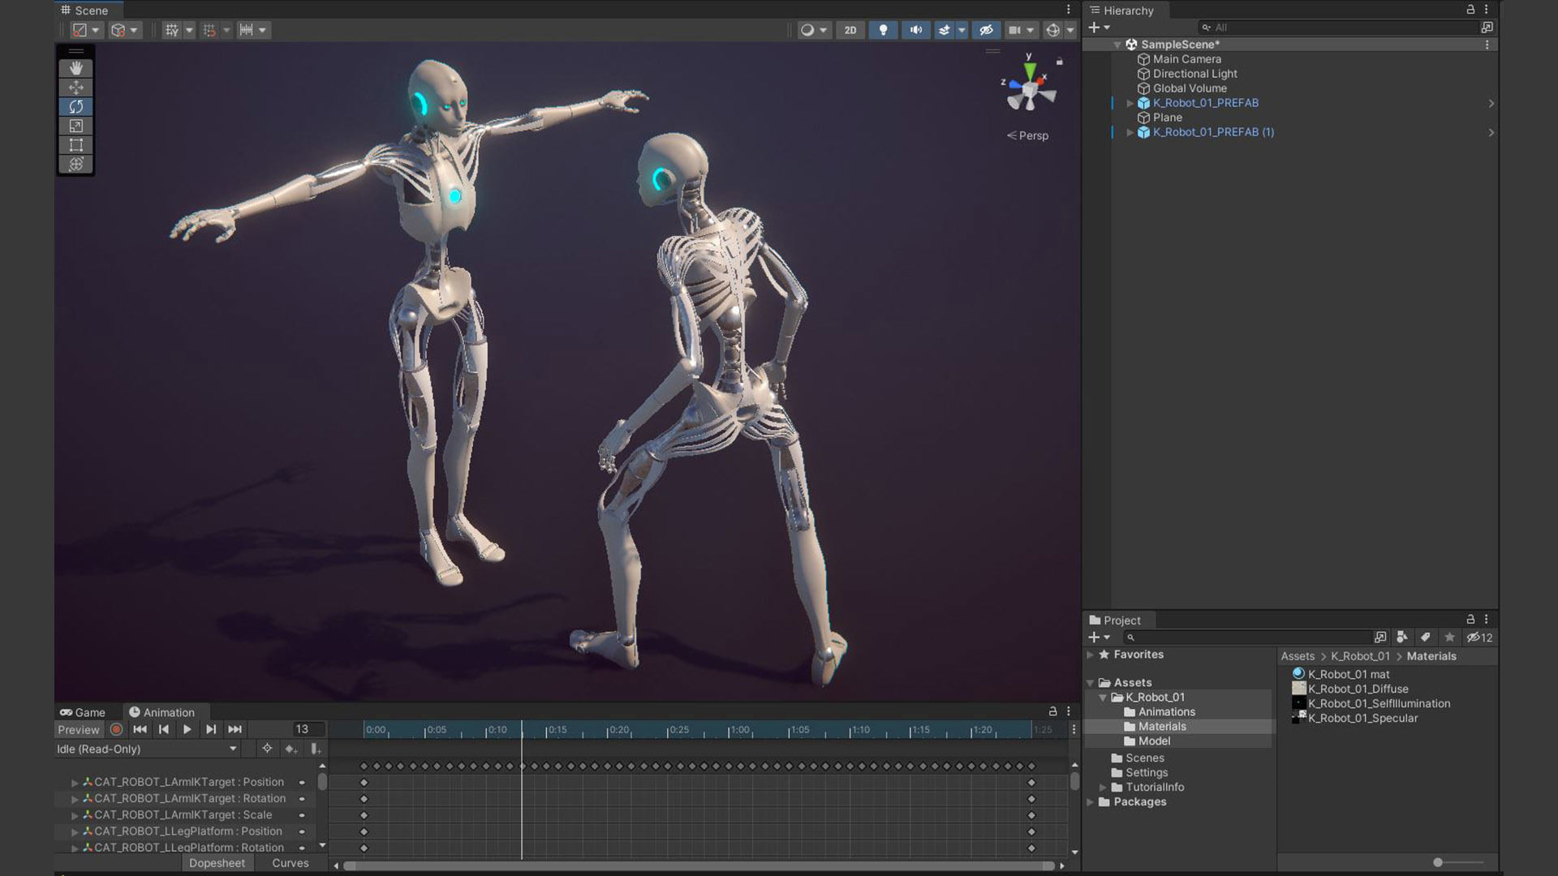Expand CAT_ROBOT_LArmIKTarget : Rotation property
1558x876 pixels.
(75, 799)
